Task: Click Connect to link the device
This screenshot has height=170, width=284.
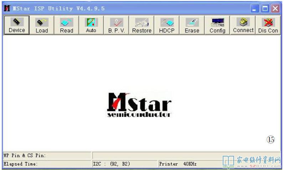Action: point(243,25)
